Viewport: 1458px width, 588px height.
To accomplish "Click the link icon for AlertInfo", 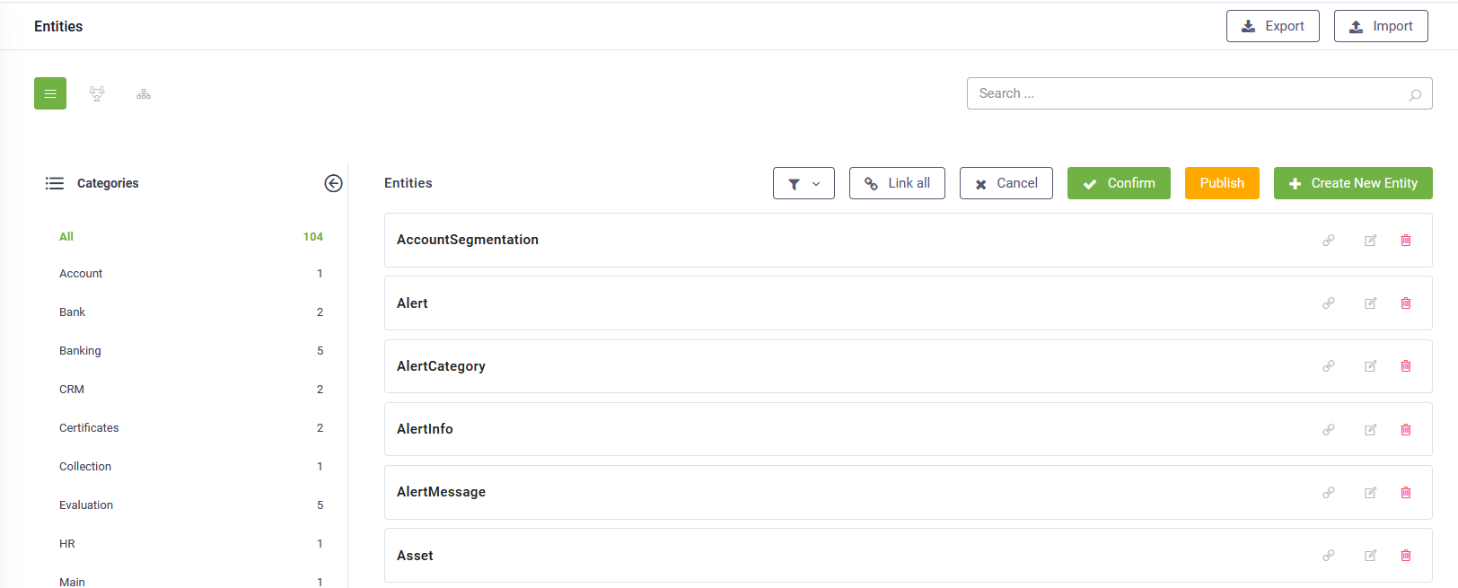I will coord(1328,430).
